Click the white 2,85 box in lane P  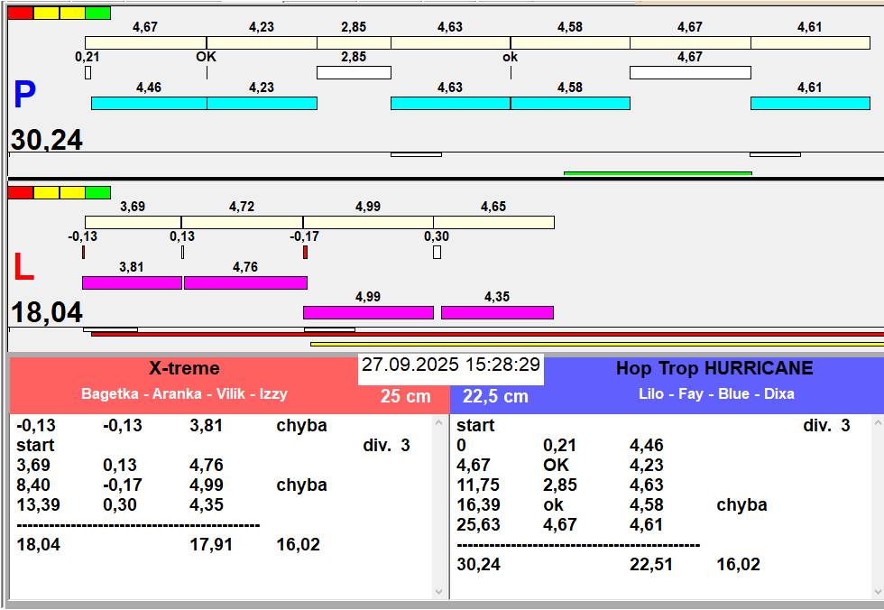[x=354, y=72]
